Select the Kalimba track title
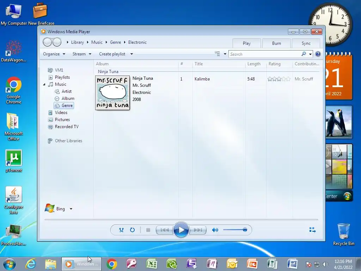This screenshot has height=271, width=361. 202,79
